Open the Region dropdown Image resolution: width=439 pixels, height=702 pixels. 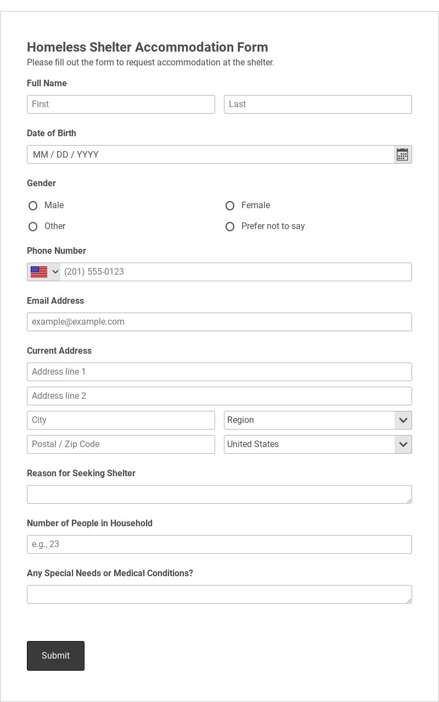click(318, 420)
